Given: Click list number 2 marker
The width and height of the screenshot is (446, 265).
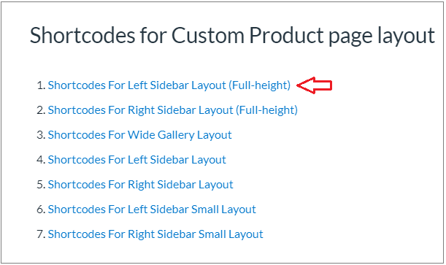Looking at the screenshot, I should [41, 110].
